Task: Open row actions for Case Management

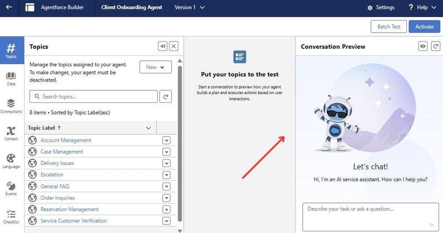Action: tap(167, 152)
